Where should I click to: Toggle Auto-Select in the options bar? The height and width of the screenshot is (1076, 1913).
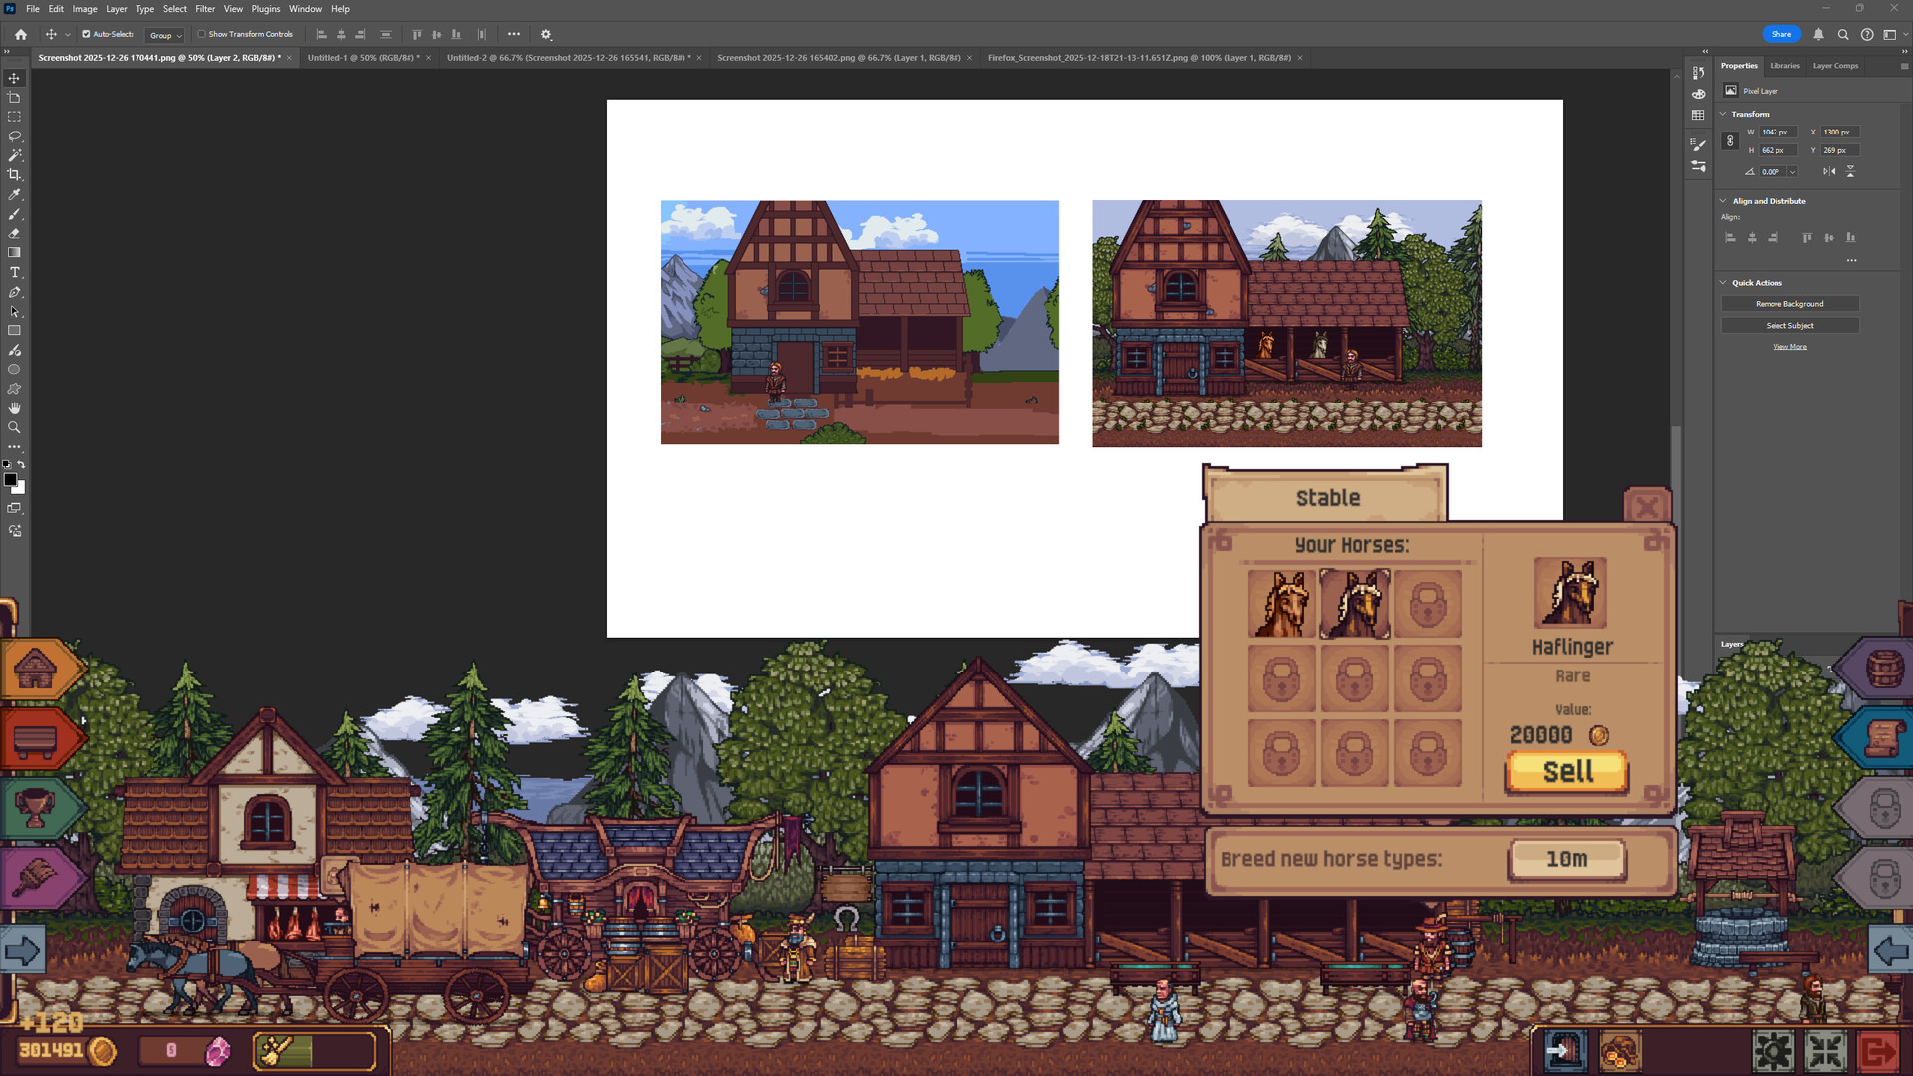click(85, 33)
